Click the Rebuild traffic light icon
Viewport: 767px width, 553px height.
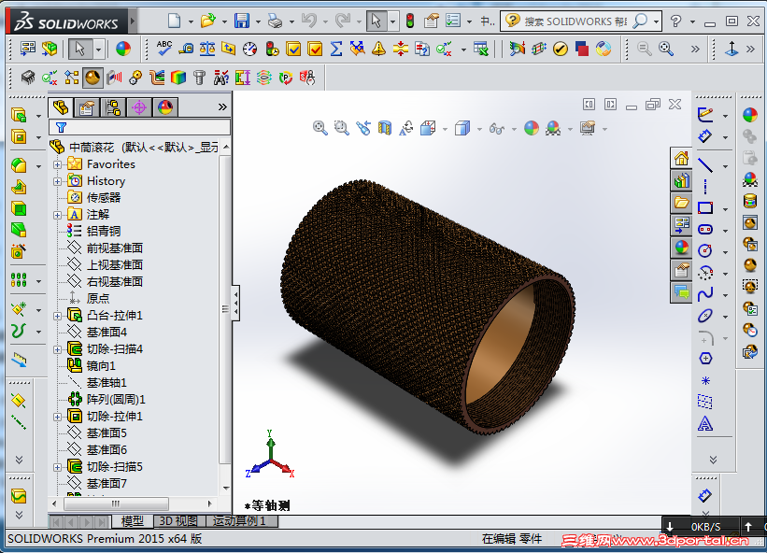pyautogui.click(x=410, y=21)
